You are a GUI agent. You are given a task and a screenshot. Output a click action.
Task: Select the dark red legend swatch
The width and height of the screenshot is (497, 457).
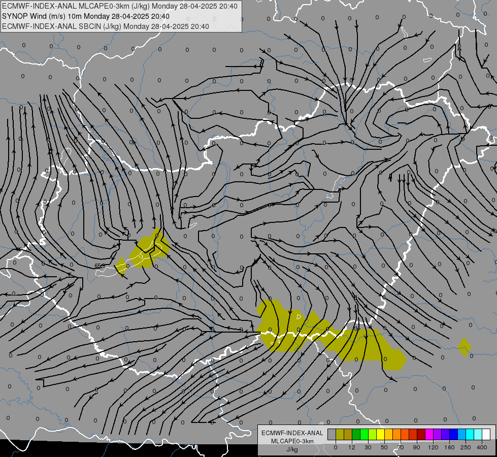pos(421,434)
